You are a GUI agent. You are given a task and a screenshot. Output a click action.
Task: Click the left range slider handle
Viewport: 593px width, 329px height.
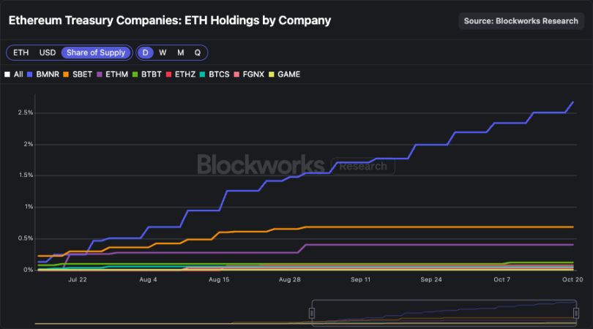pyautogui.click(x=312, y=313)
